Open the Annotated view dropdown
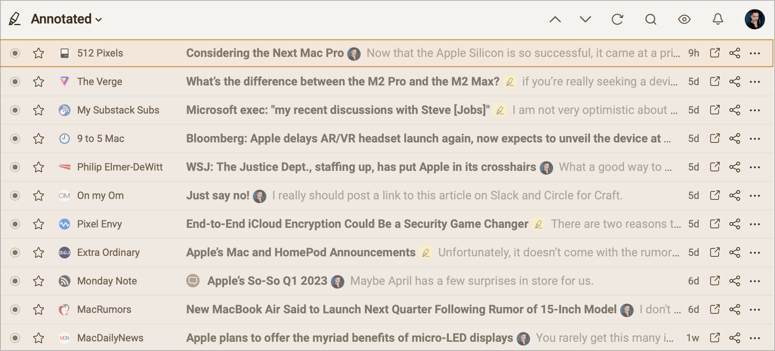The image size is (775, 351). point(66,19)
